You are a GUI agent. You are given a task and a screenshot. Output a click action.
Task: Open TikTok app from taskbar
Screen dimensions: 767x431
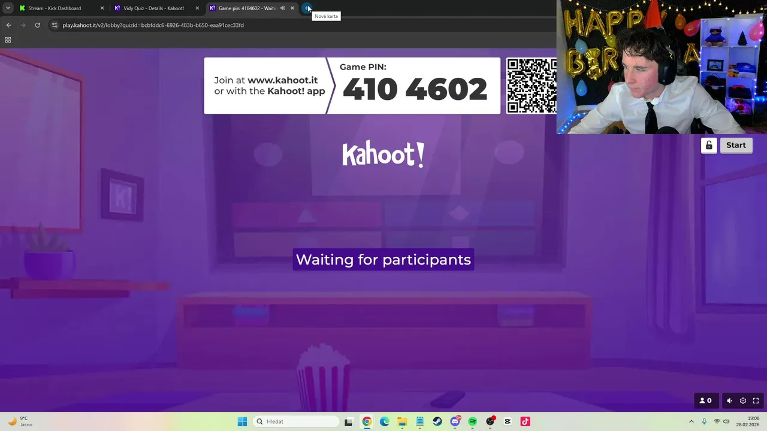click(x=526, y=421)
